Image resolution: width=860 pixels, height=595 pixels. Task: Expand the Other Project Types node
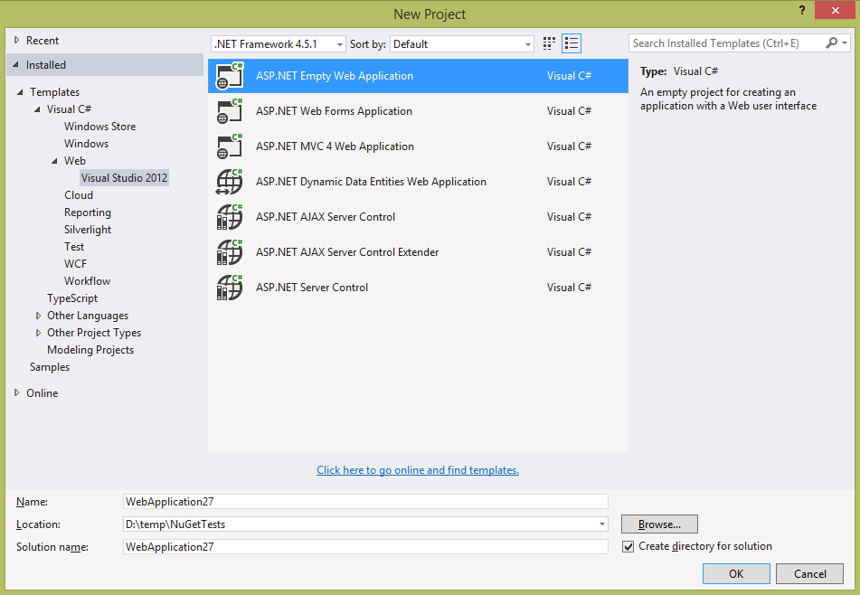tap(38, 333)
